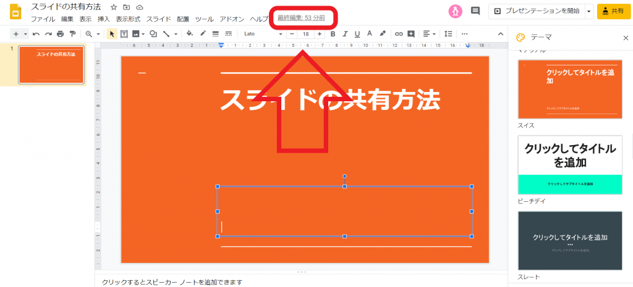Image resolution: width=633 pixels, height=287 pixels.
Task: Select slide 1 thumbnail in filmstrip
Action: [x=51, y=65]
